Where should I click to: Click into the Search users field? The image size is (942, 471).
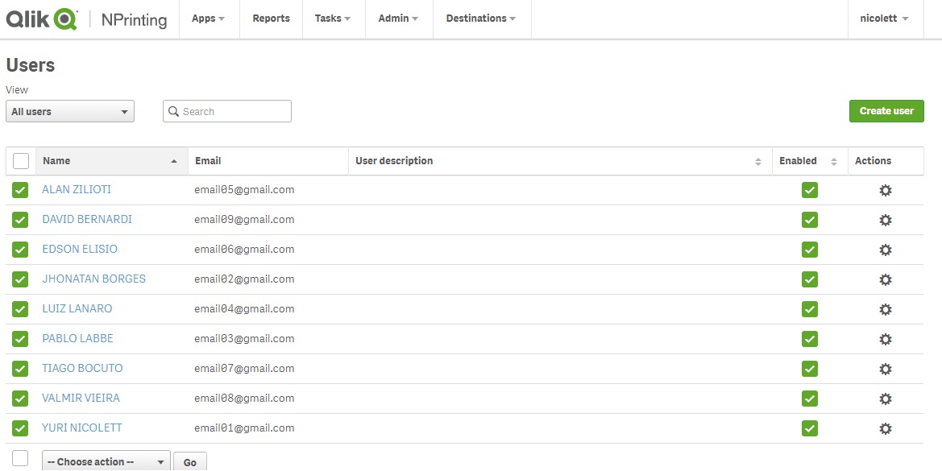(x=234, y=112)
